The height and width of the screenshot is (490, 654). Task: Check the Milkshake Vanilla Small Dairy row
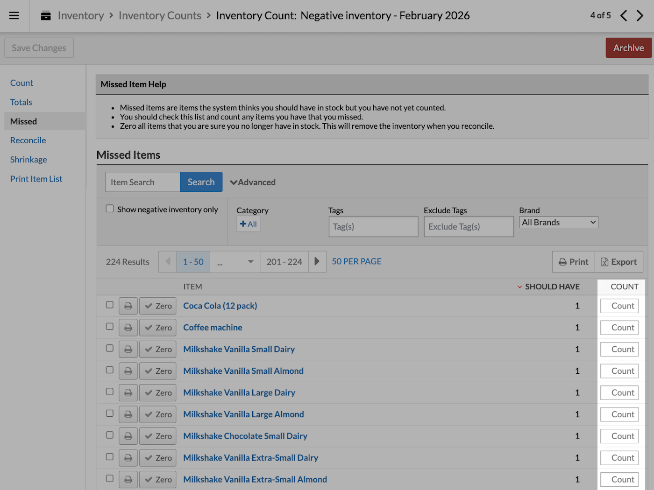tap(109, 348)
